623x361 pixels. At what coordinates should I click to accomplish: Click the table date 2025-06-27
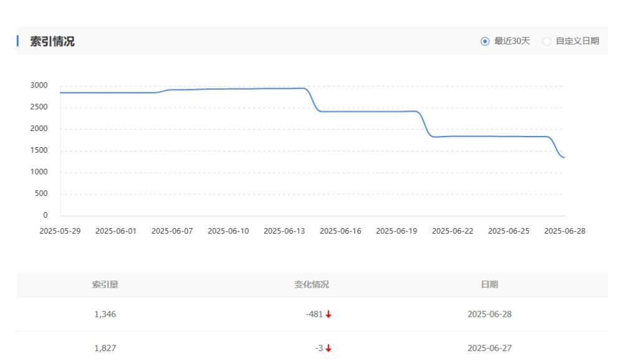tap(490, 348)
